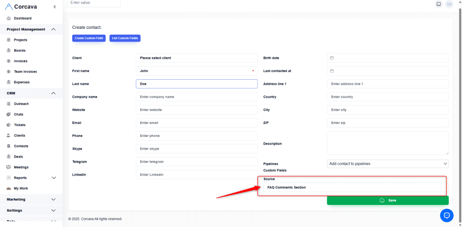Open Projects in the sidebar
The image size is (462, 227).
(x=21, y=40)
